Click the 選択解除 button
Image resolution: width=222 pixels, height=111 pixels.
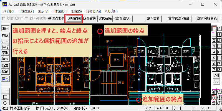tap(105, 19)
